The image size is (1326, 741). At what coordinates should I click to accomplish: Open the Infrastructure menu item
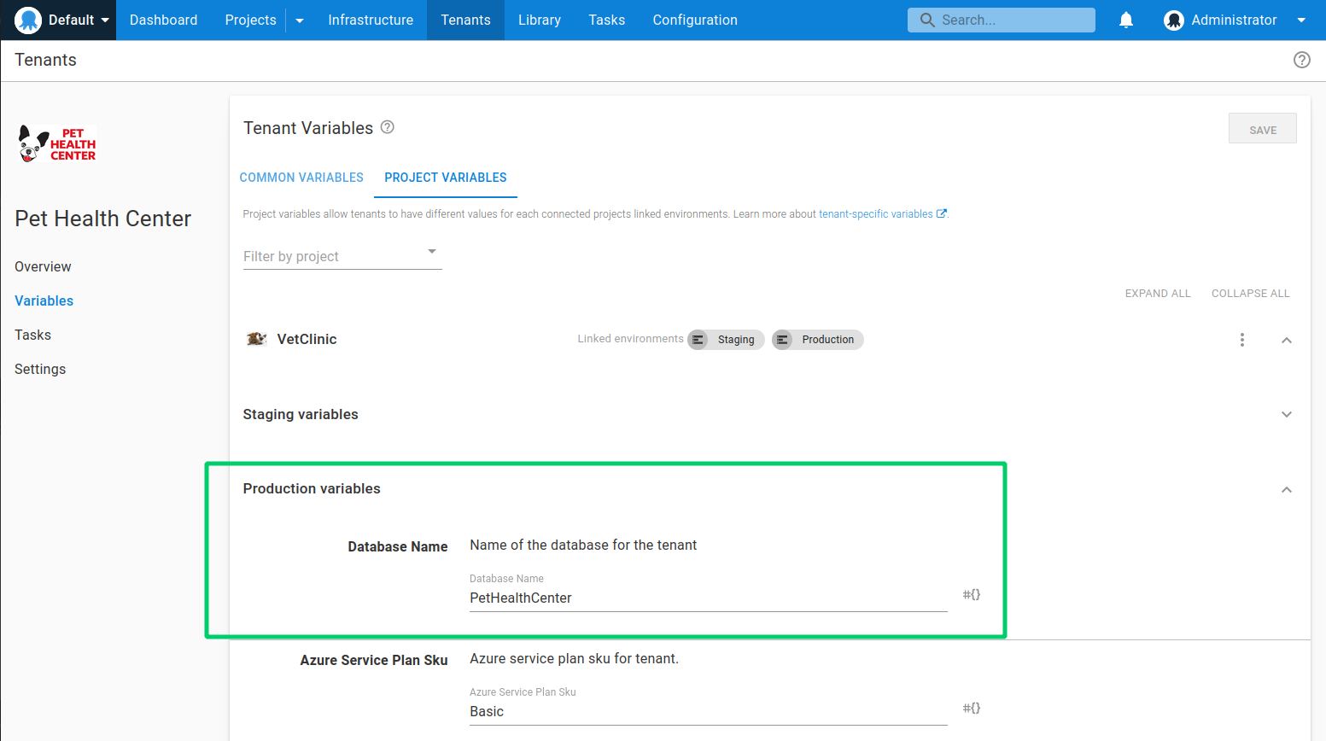(370, 20)
